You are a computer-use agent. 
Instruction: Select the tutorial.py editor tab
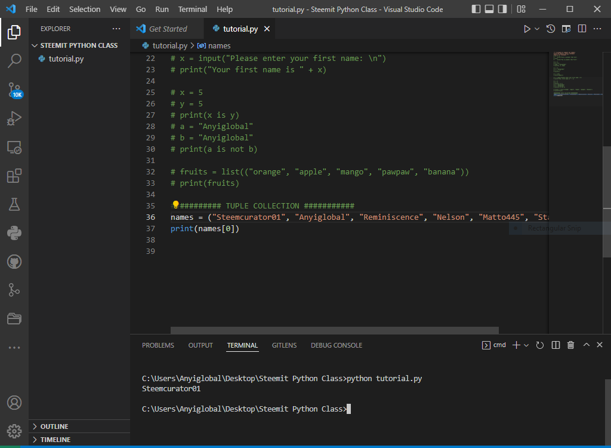(x=240, y=29)
